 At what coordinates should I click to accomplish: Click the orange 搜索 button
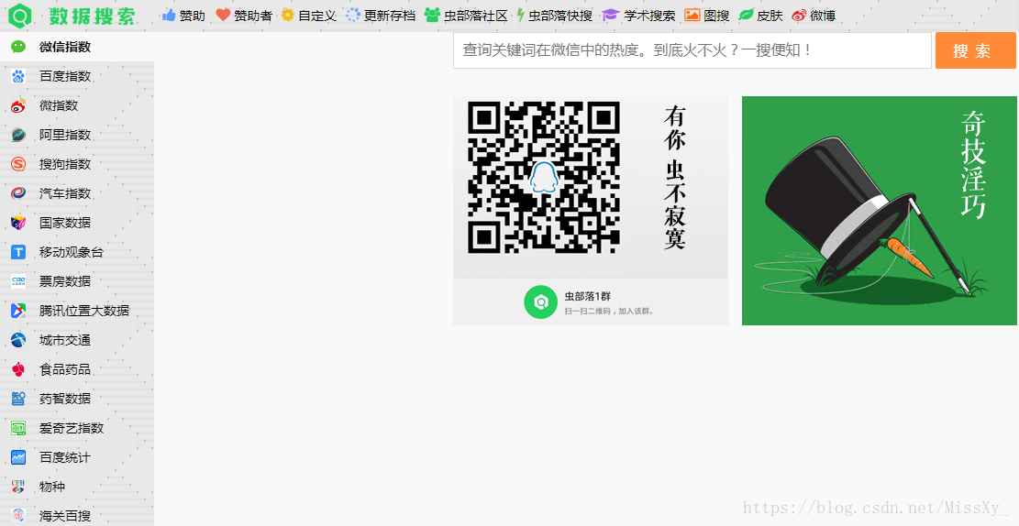coord(976,50)
